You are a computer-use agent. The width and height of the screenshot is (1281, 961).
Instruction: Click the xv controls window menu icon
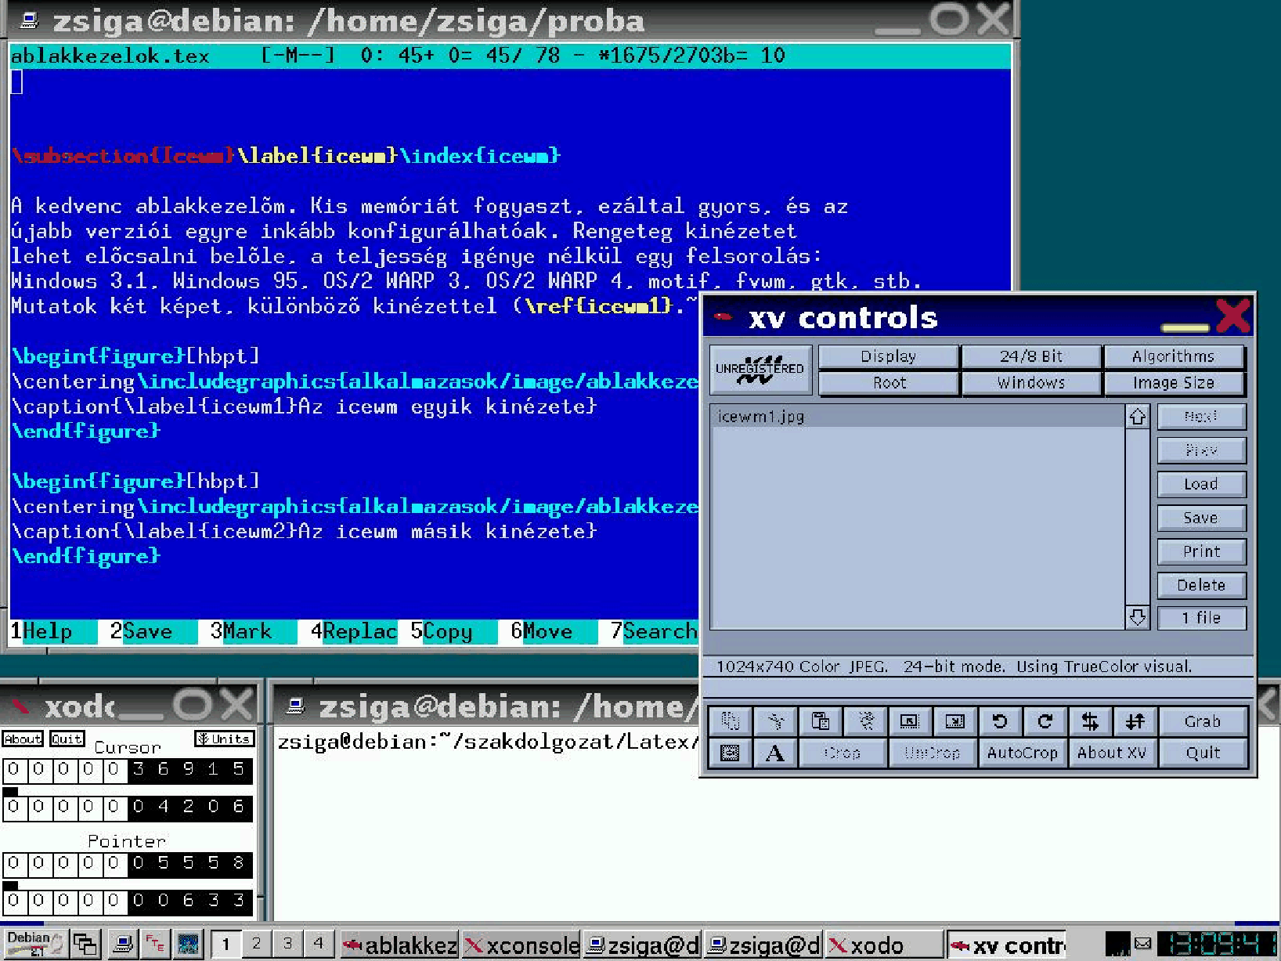pyautogui.click(x=723, y=317)
